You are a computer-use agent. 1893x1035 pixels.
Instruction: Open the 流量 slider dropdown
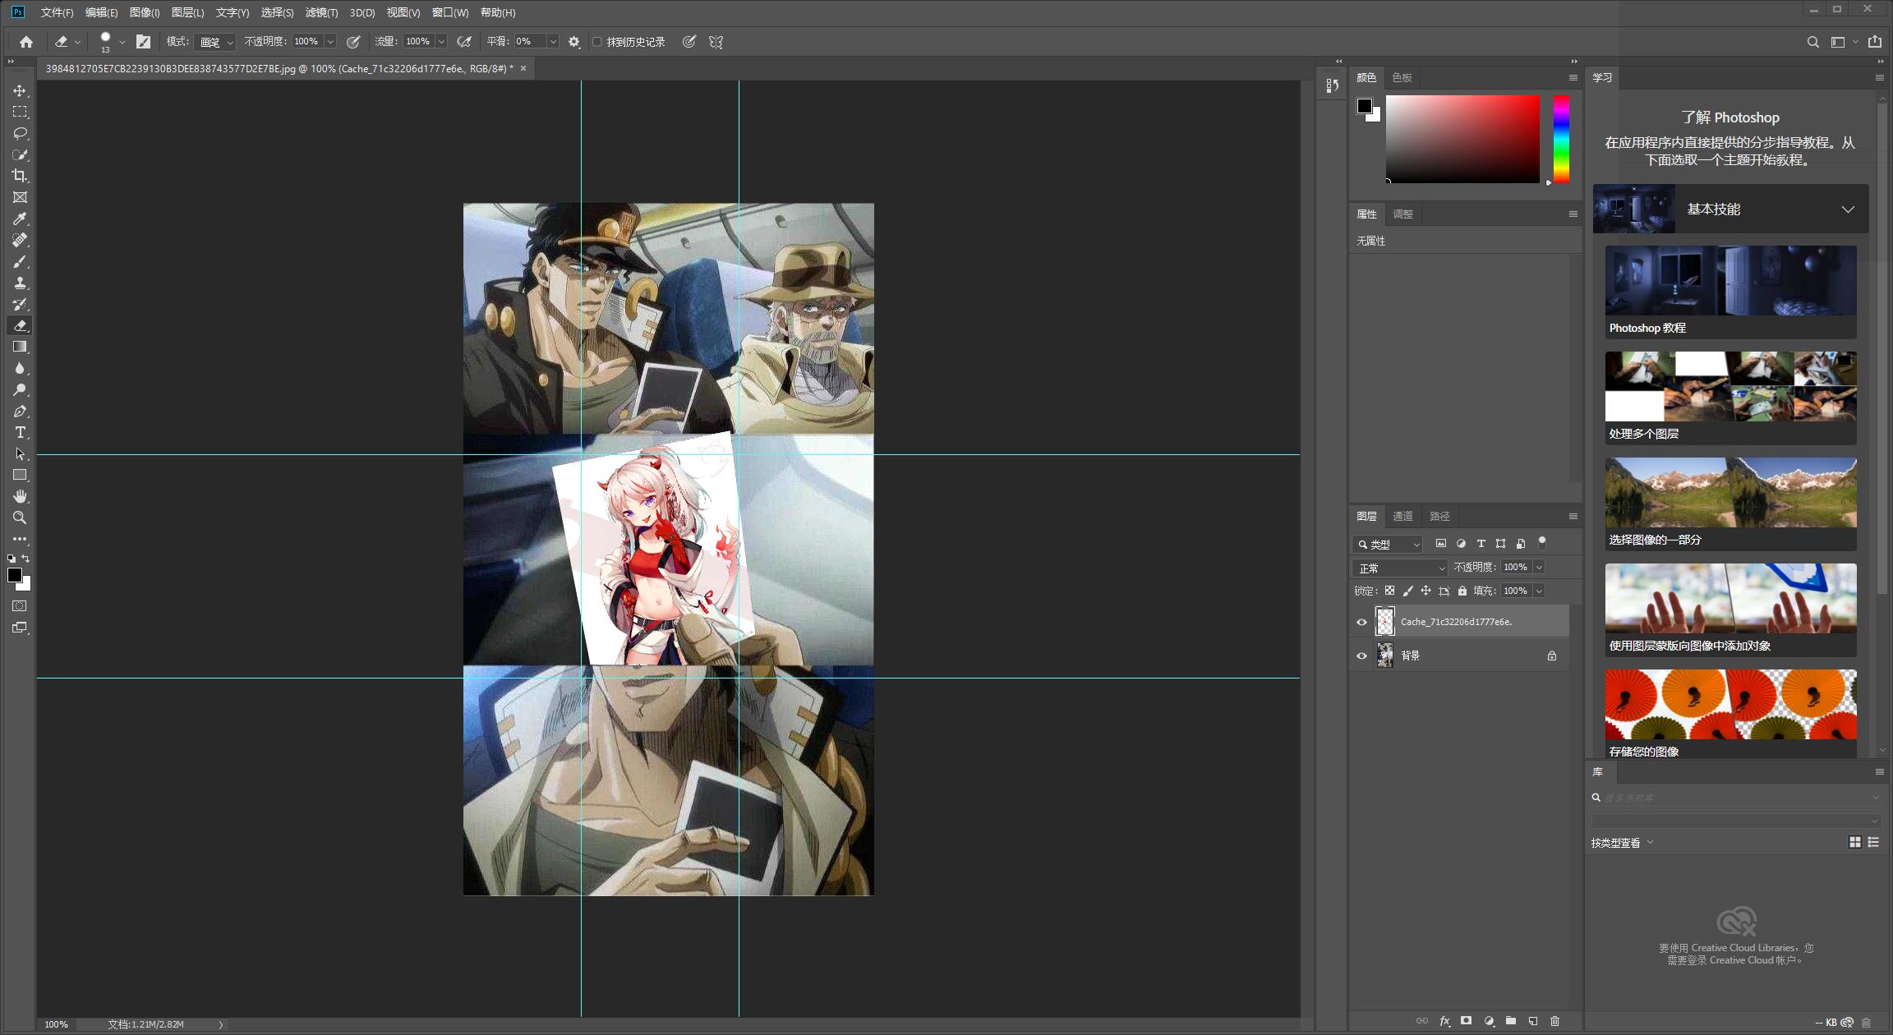tap(441, 42)
